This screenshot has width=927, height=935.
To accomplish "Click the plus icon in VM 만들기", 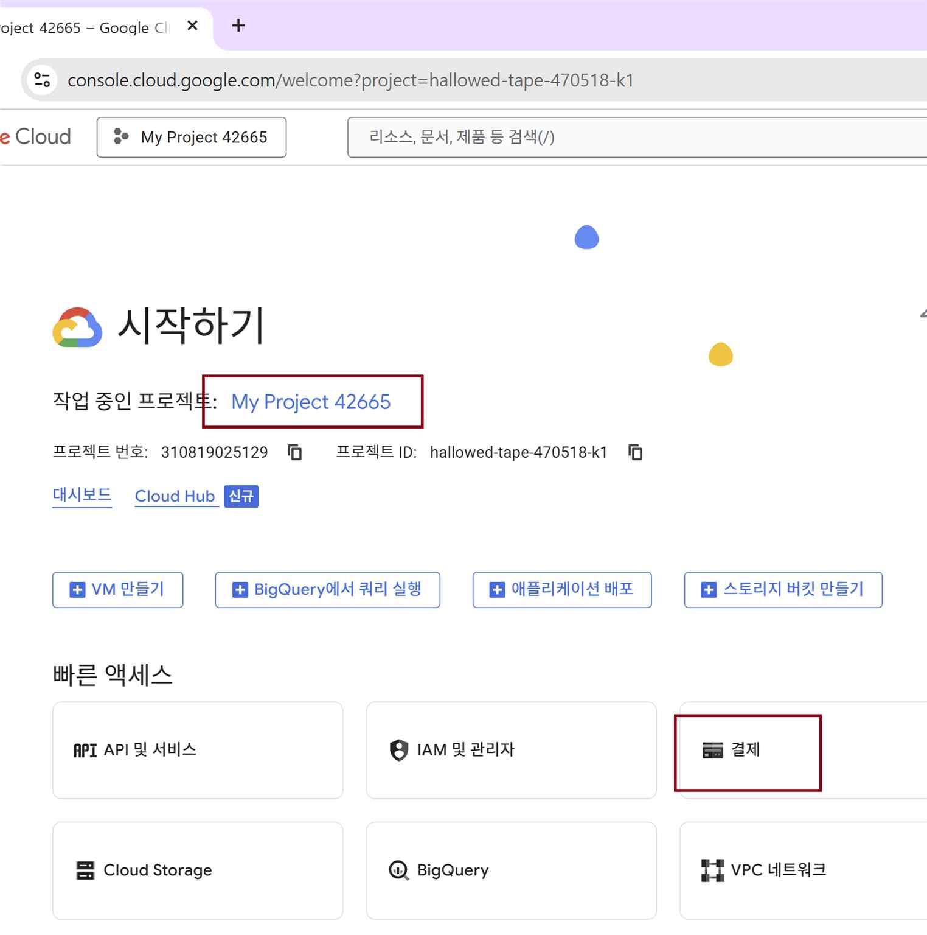I will (x=77, y=589).
